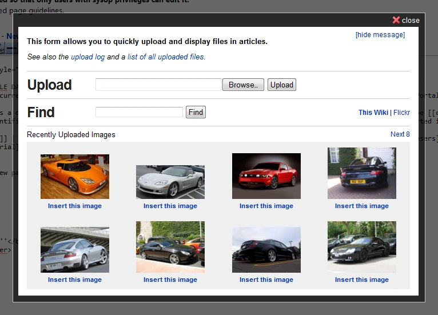The image size is (438, 315).
Task: Select the orange supercar thumbnail
Action: coord(75,177)
